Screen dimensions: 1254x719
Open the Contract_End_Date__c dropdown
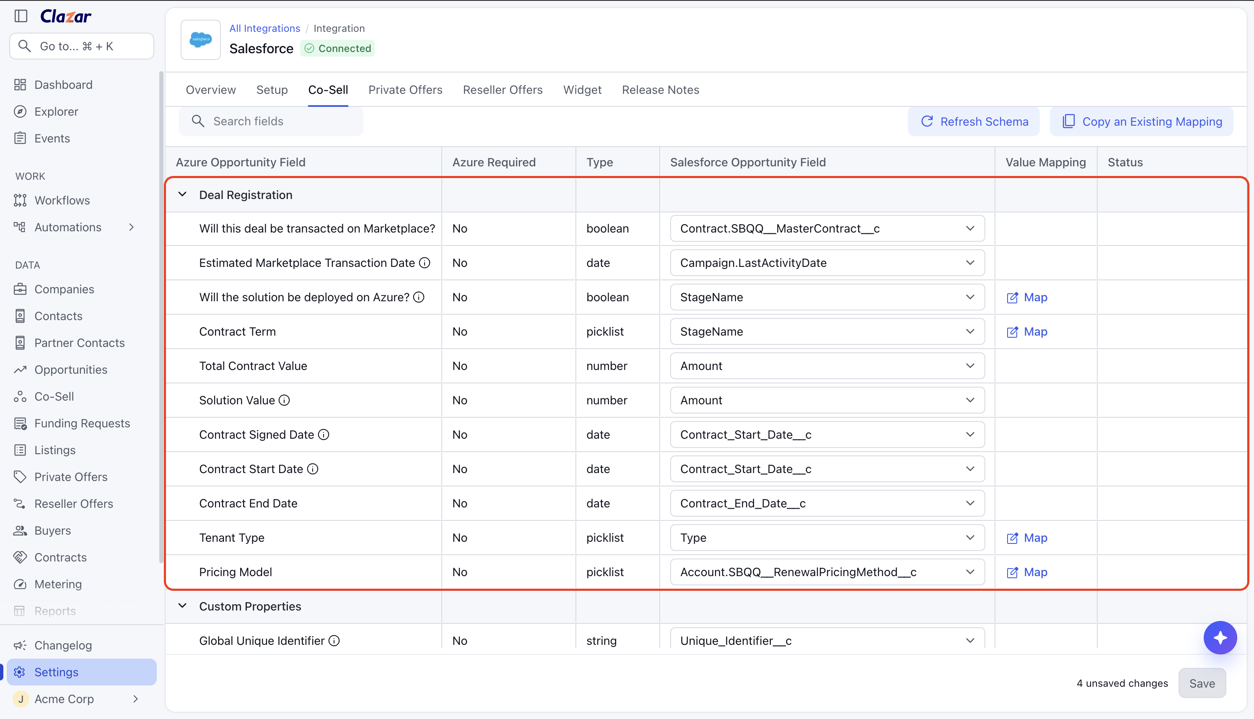(x=827, y=503)
